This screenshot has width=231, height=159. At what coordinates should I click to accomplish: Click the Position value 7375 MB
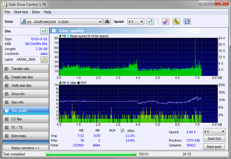[193, 140]
